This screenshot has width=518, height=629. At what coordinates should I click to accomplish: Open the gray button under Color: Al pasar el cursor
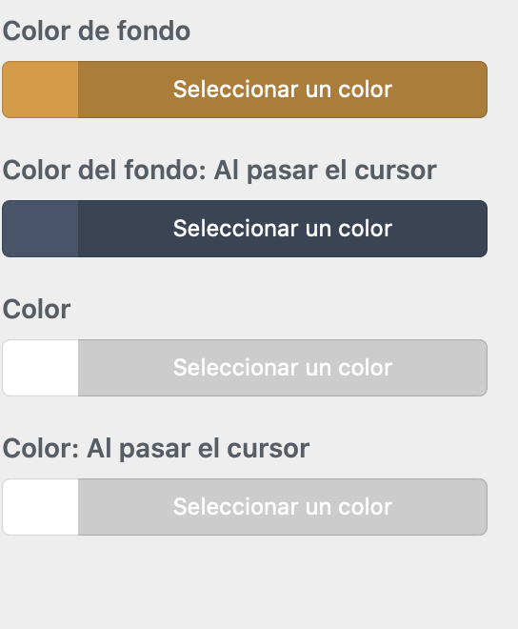[x=283, y=507]
